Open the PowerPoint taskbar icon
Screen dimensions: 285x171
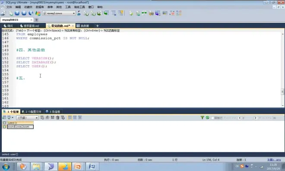pos(78,167)
